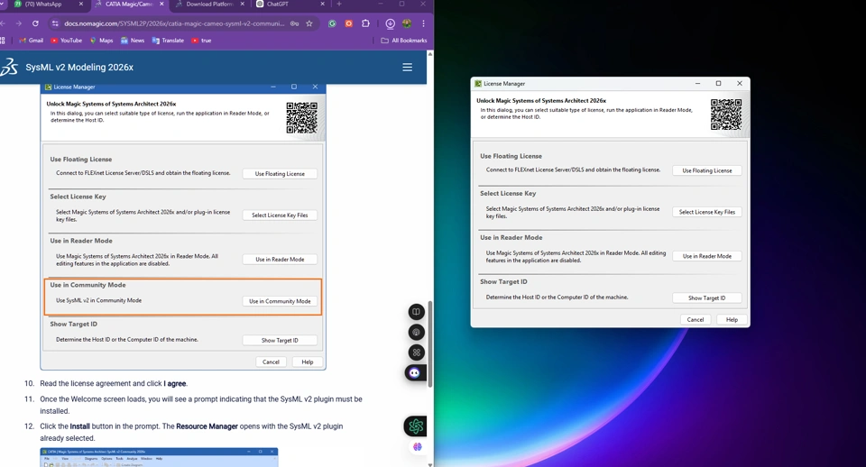Click the Resource Manager screenshot thumbnail on page
Image resolution: width=866 pixels, height=467 pixels.
pos(159,458)
